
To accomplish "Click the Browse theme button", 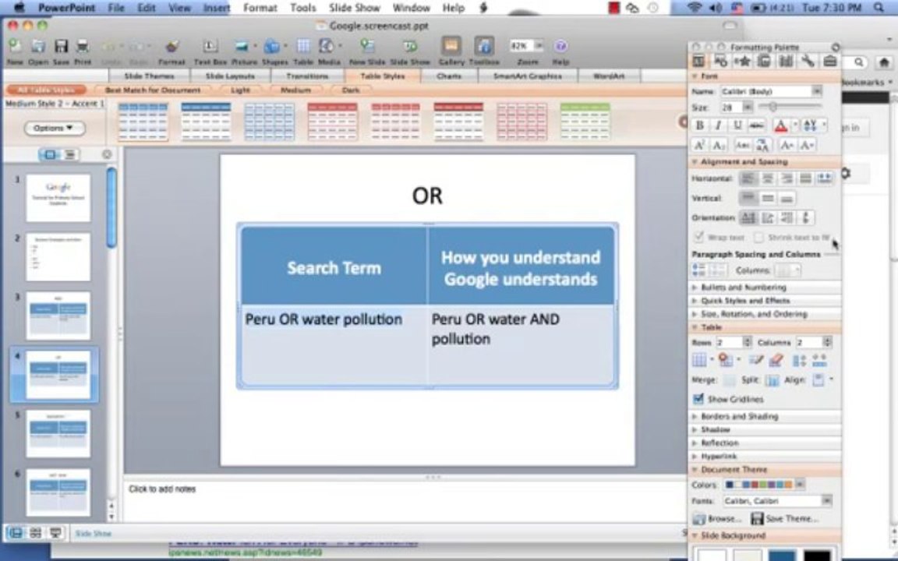I will (x=717, y=519).
